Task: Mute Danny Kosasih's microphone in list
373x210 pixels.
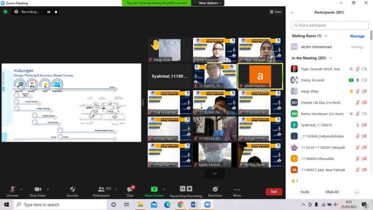Action: pos(357,81)
